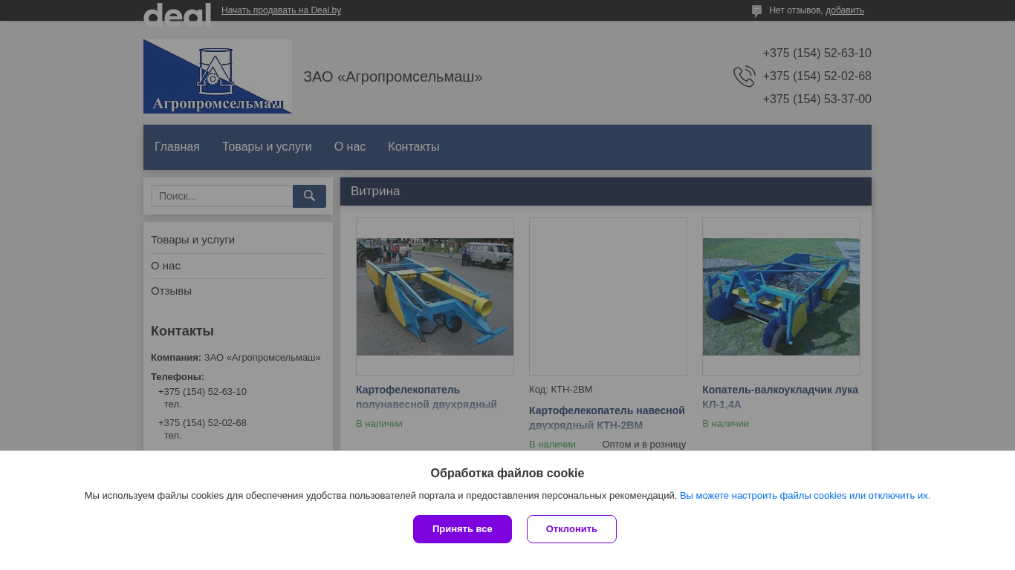Screen dimensions: 1015x570
Task: Click sidebar phone +375 (154) 52-02-68
Action: click(x=202, y=423)
